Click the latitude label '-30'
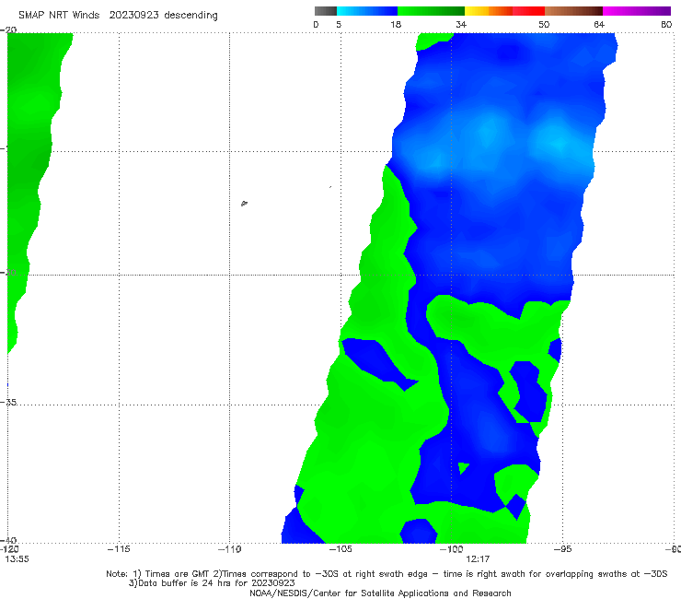The height and width of the screenshot is (599, 681). tap(8, 273)
